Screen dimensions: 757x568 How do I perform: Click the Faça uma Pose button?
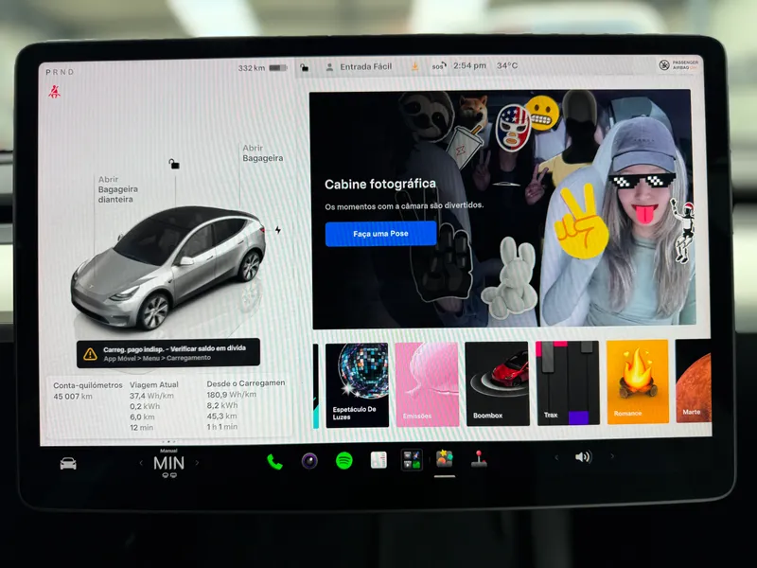click(381, 234)
